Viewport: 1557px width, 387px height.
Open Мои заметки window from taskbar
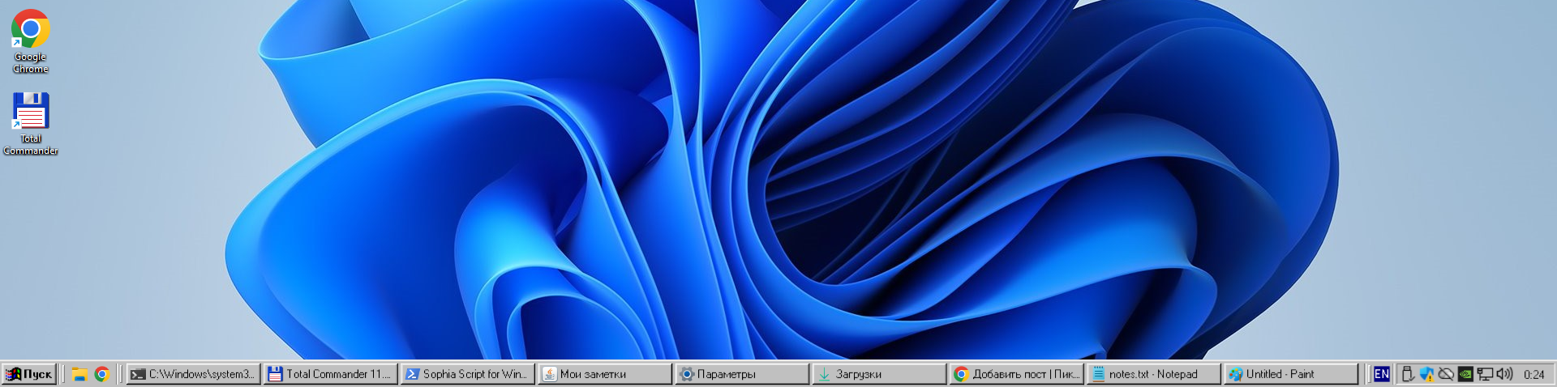point(604,374)
